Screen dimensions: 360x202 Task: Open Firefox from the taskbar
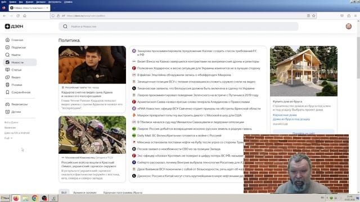pos(16,198)
